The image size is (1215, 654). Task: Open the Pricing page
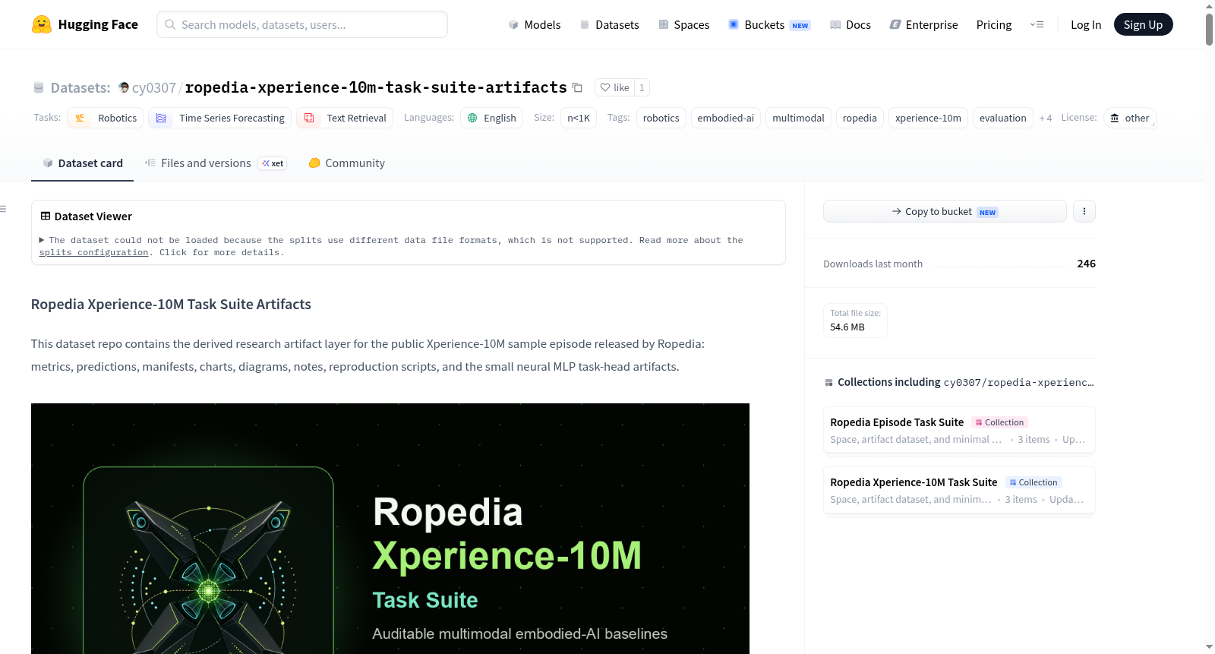[x=993, y=24]
